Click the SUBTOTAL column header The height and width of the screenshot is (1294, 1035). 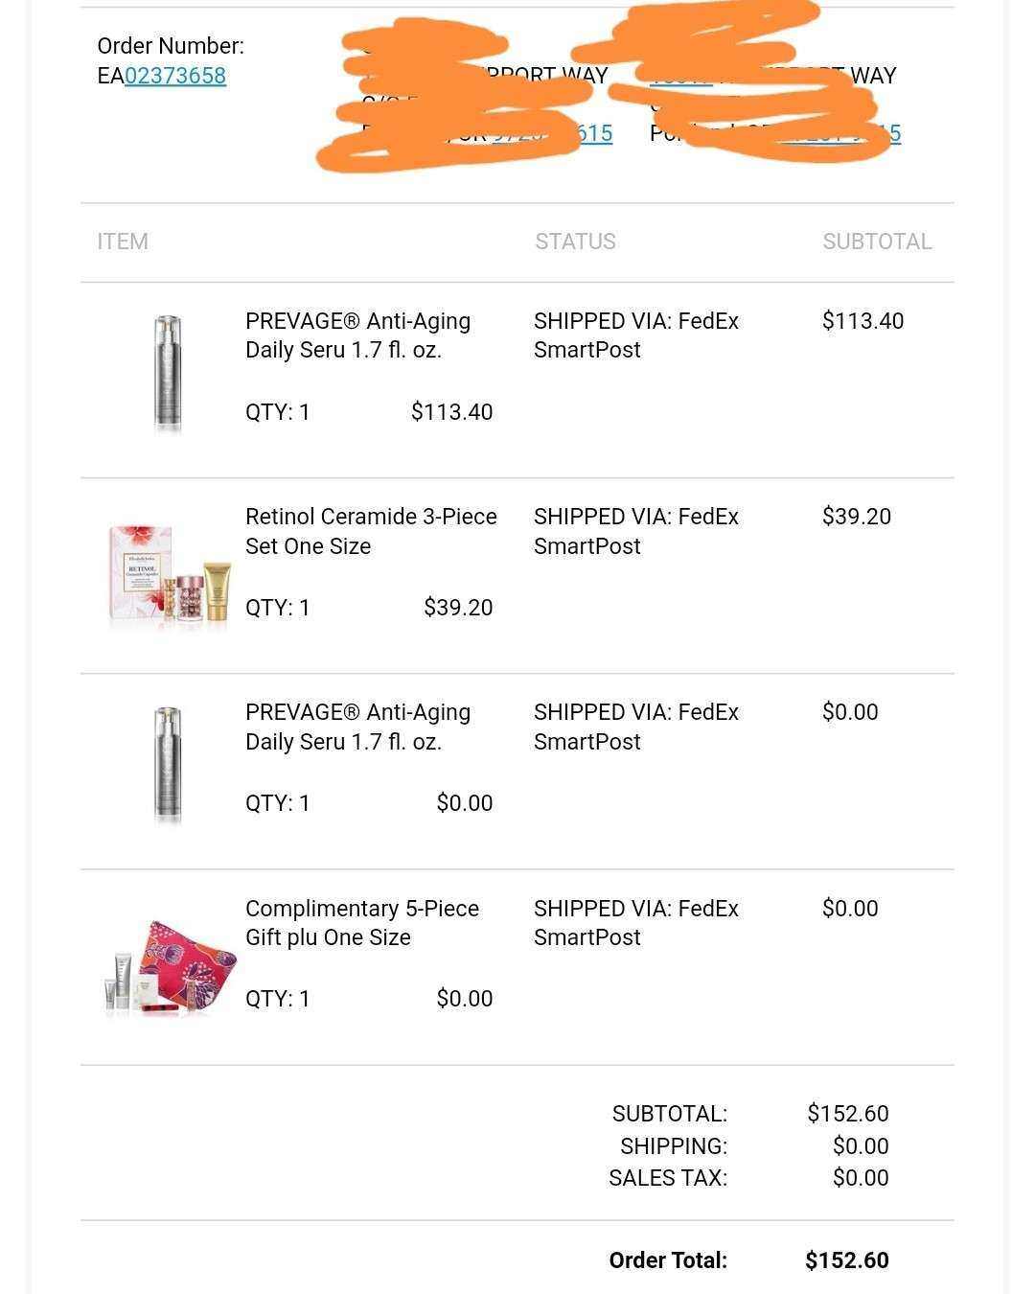coord(877,242)
